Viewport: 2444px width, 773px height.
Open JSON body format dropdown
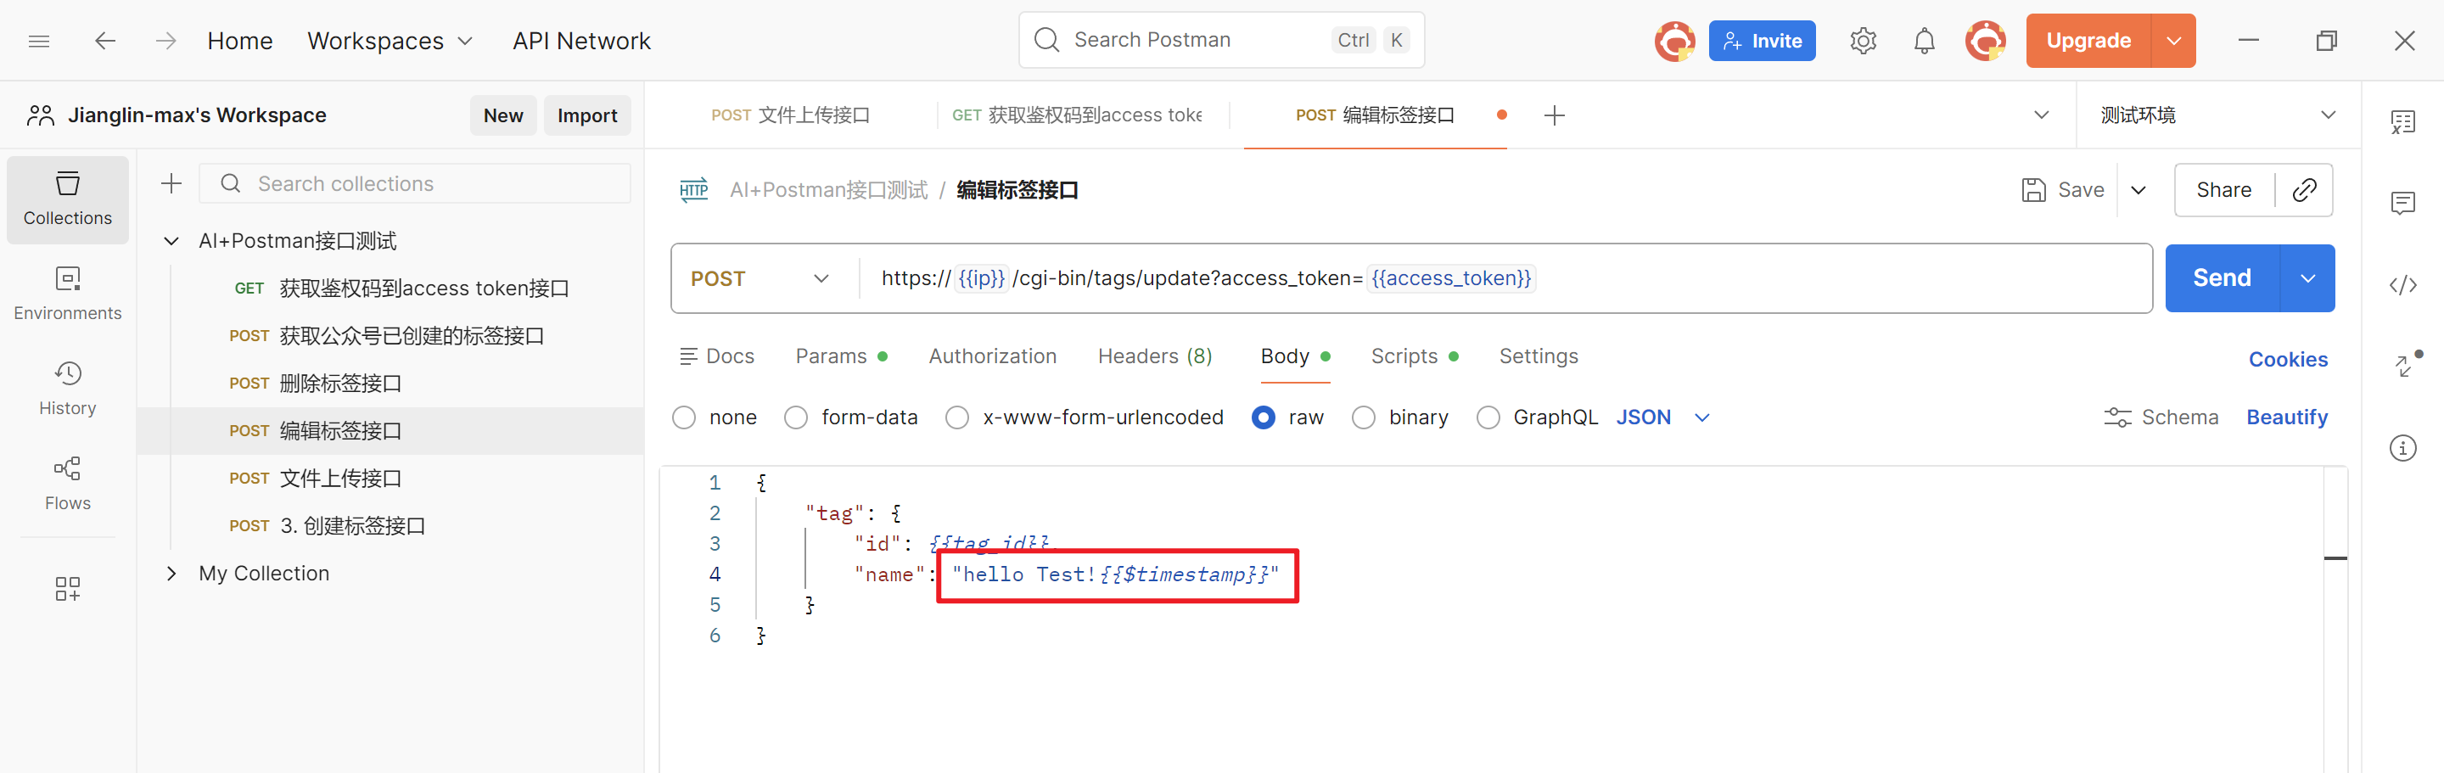(1662, 417)
